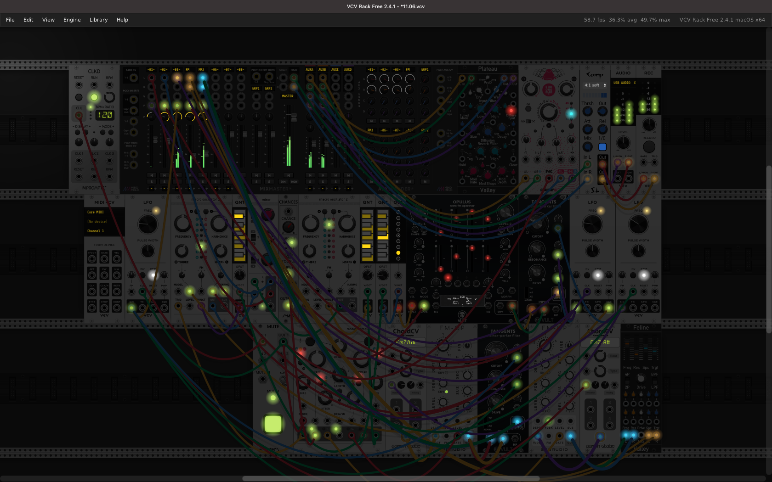Toggle the blue 1/0 bypass button on Comp
Screen dimensions: 772x482
[602, 147]
